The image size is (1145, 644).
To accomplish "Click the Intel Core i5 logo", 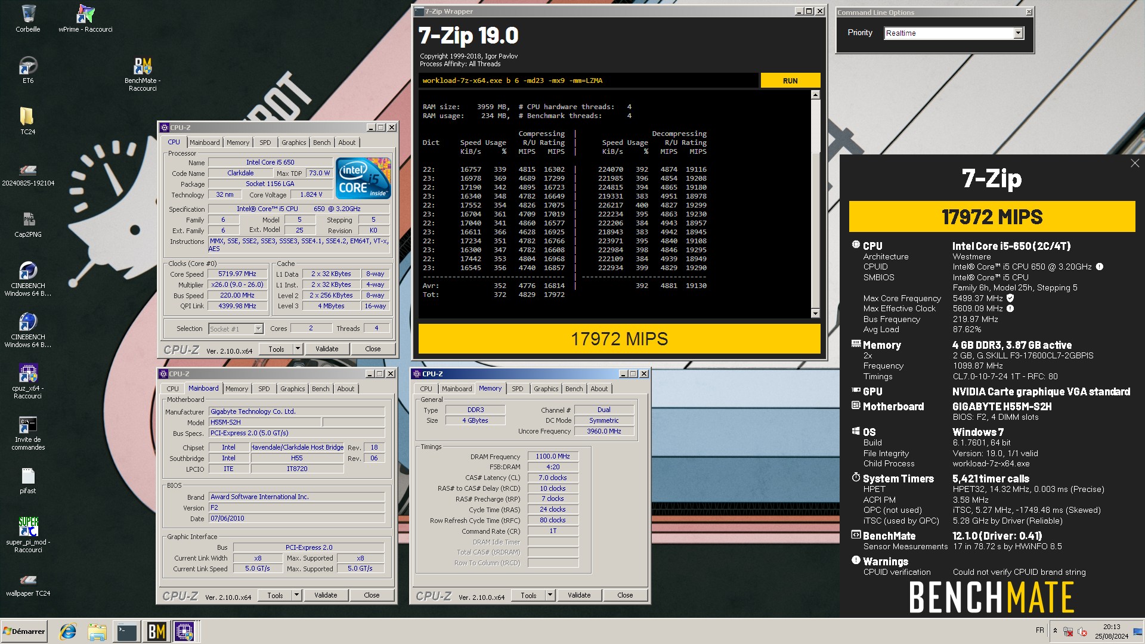I will click(x=363, y=178).
